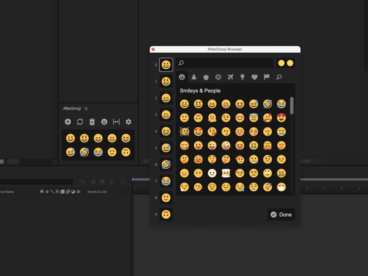368x276 pixels.
Task: Pick the sleeping zzz face emoji in grid
Action: (x=268, y=187)
